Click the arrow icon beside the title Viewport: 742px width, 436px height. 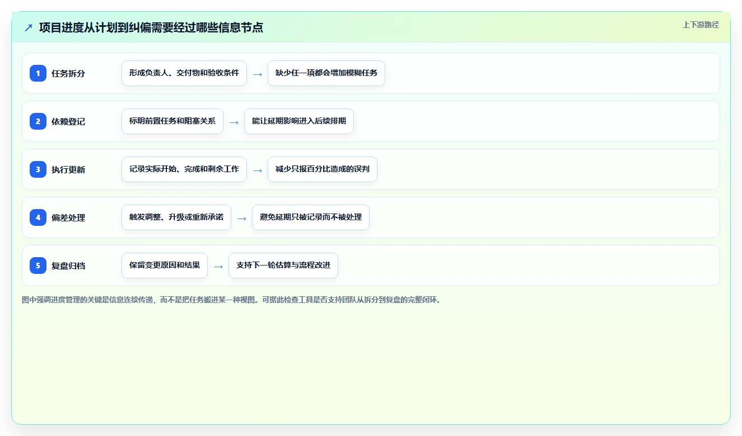[x=29, y=27]
